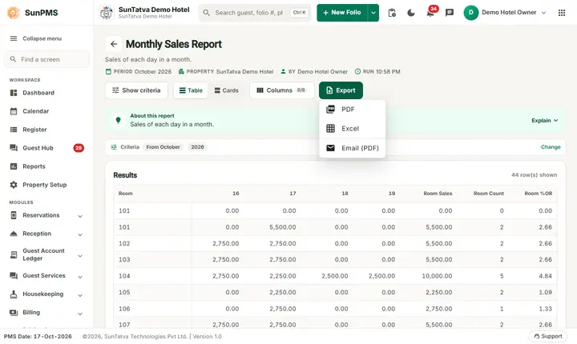
Task: Click the 2026 criteria chip
Action: point(197,147)
